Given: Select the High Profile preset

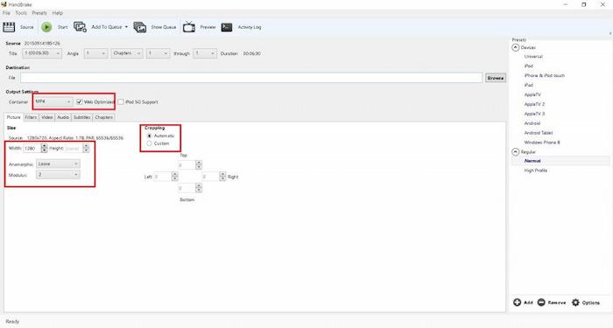Looking at the screenshot, I should click(536, 171).
